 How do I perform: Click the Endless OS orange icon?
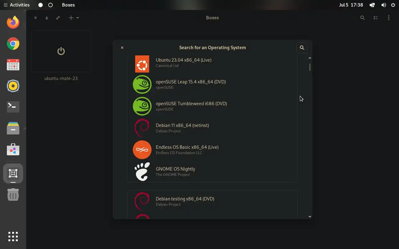(x=142, y=150)
